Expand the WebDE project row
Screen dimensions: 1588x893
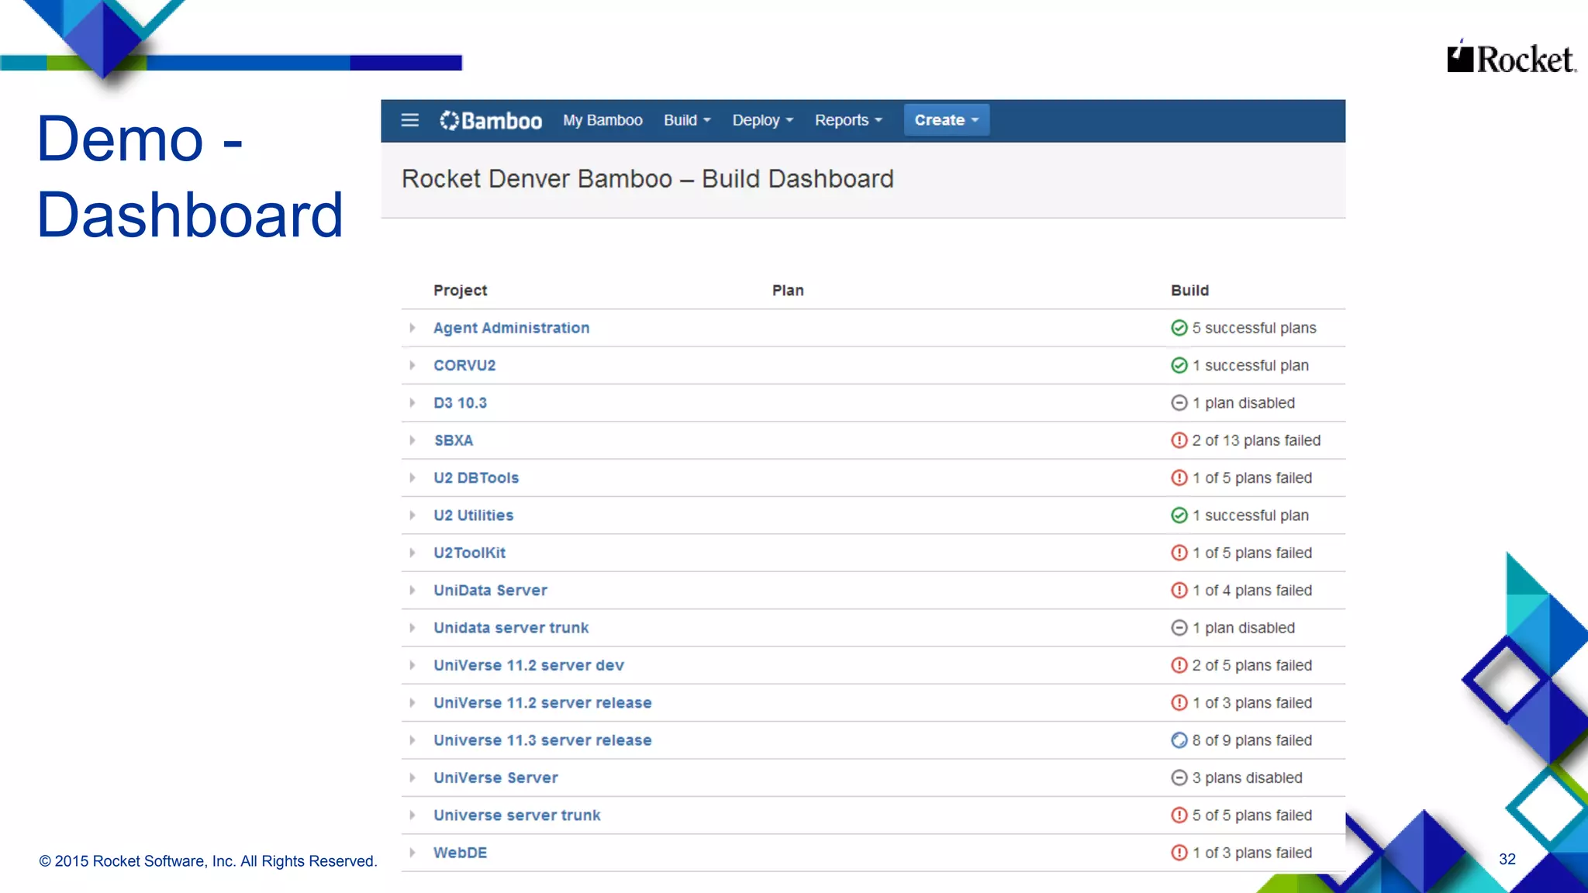click(413, 853)
